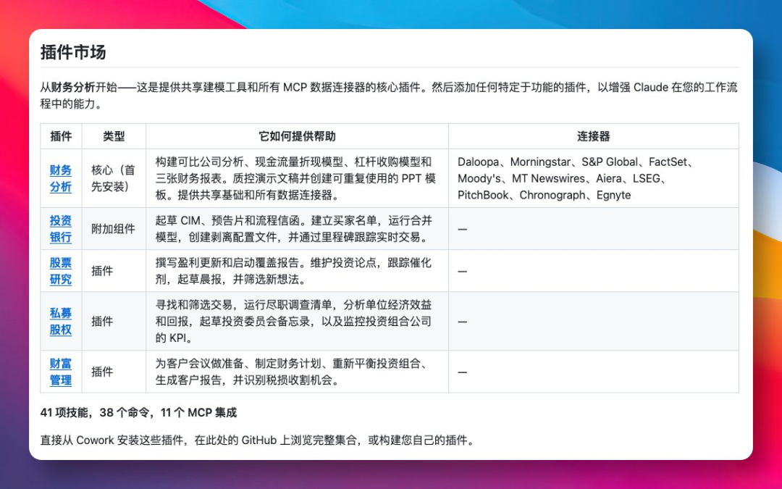Click the 它如何提供帮助 column header

[298, 136]
